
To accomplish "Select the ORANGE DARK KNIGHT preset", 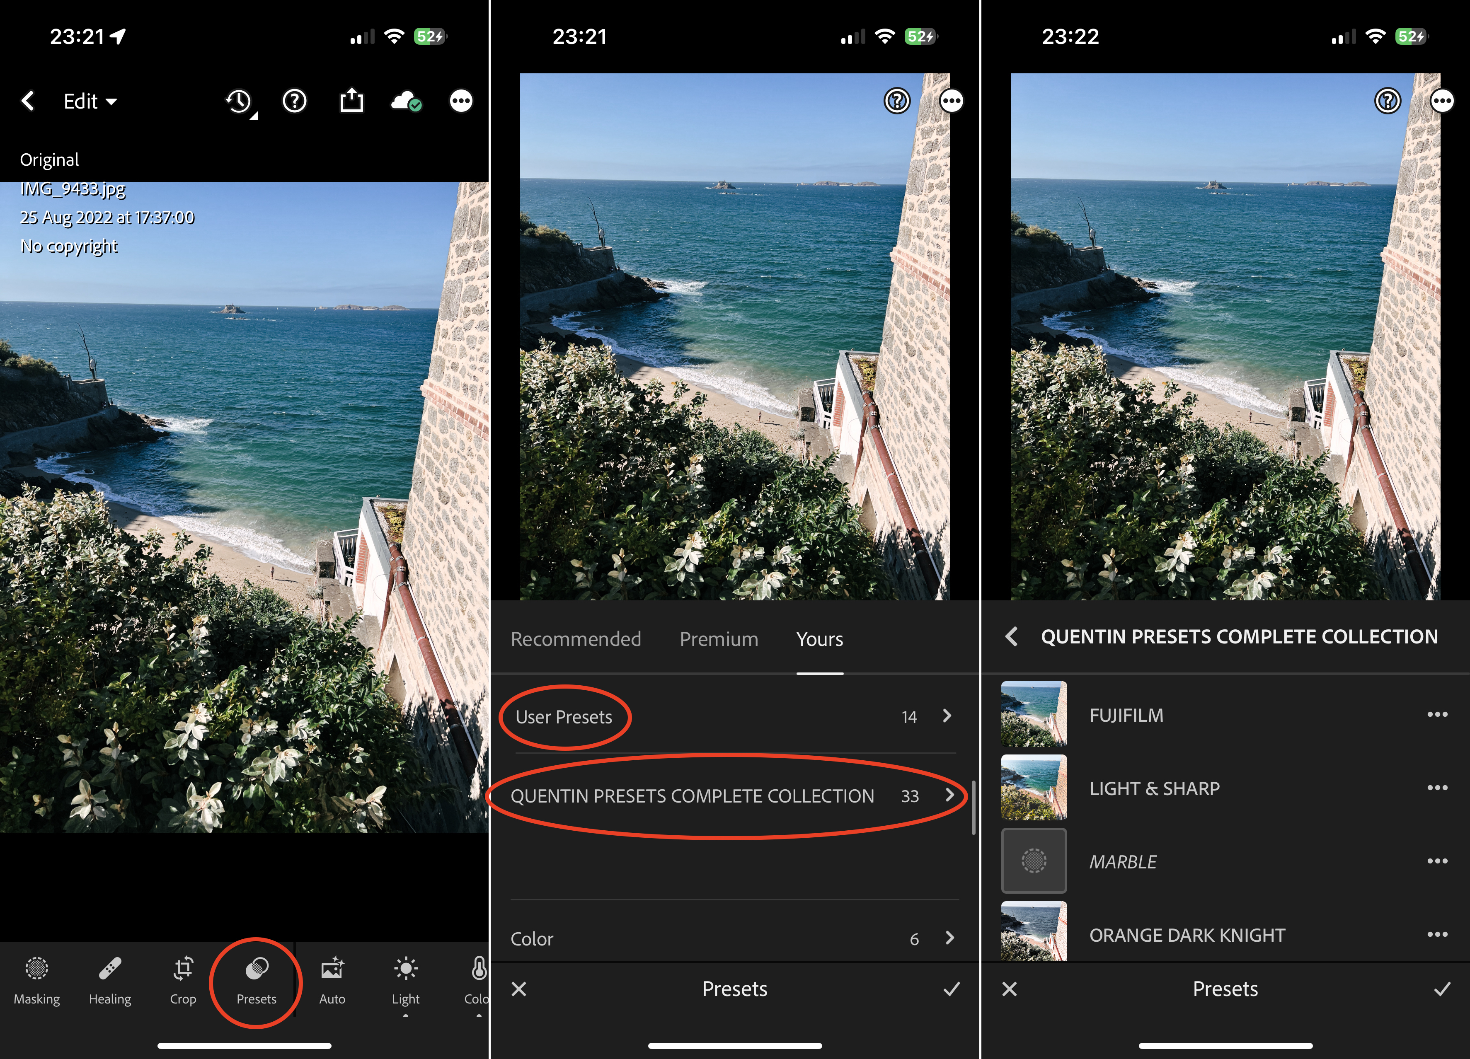I will pyautogui.click(x=1186, y=935).
